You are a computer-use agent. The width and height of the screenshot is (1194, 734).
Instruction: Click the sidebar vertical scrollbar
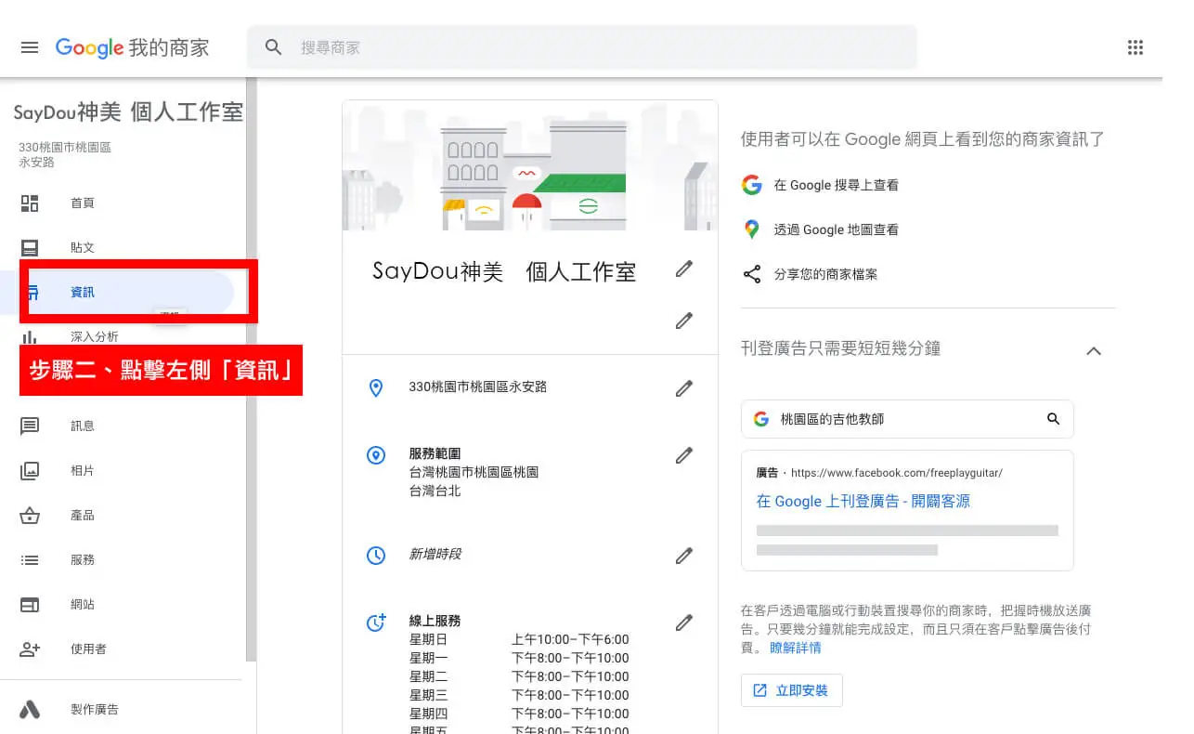pyautogui.click(x=251, y=370)
